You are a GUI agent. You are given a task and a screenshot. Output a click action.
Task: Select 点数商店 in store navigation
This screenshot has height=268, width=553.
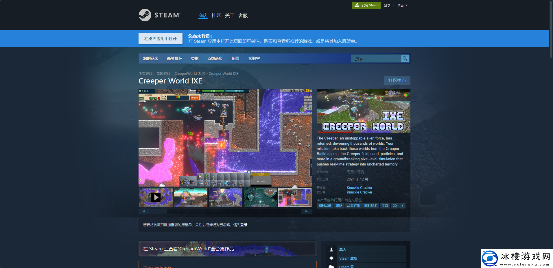click(x=215, y=58)
